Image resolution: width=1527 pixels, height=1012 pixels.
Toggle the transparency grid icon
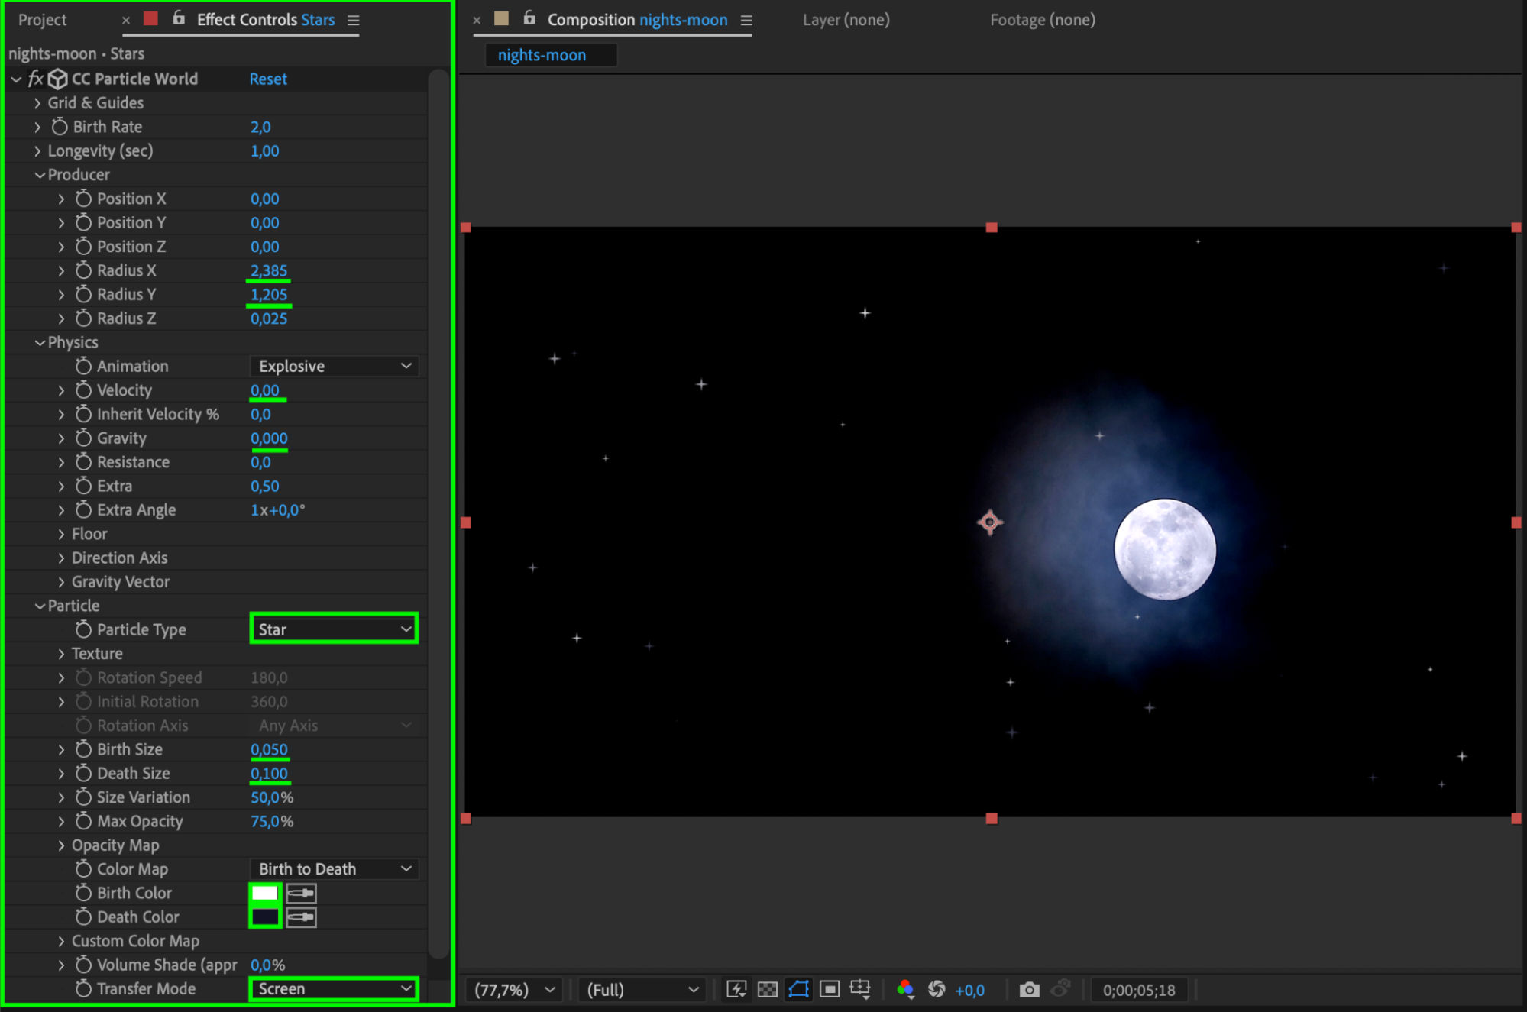pyautogui.click(x=767, y=990)
